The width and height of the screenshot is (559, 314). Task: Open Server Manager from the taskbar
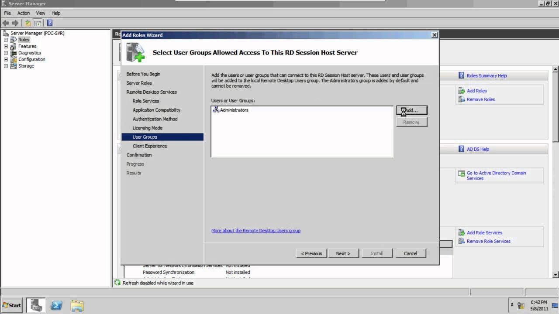coord(37,305)
